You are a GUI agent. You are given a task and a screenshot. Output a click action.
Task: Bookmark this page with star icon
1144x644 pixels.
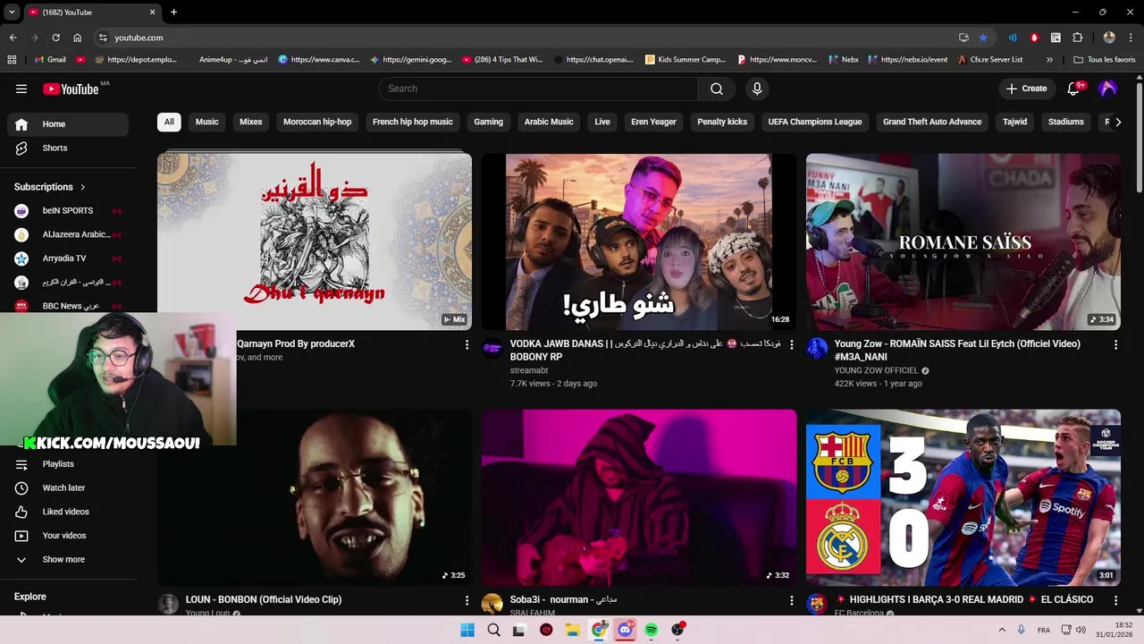983,38
